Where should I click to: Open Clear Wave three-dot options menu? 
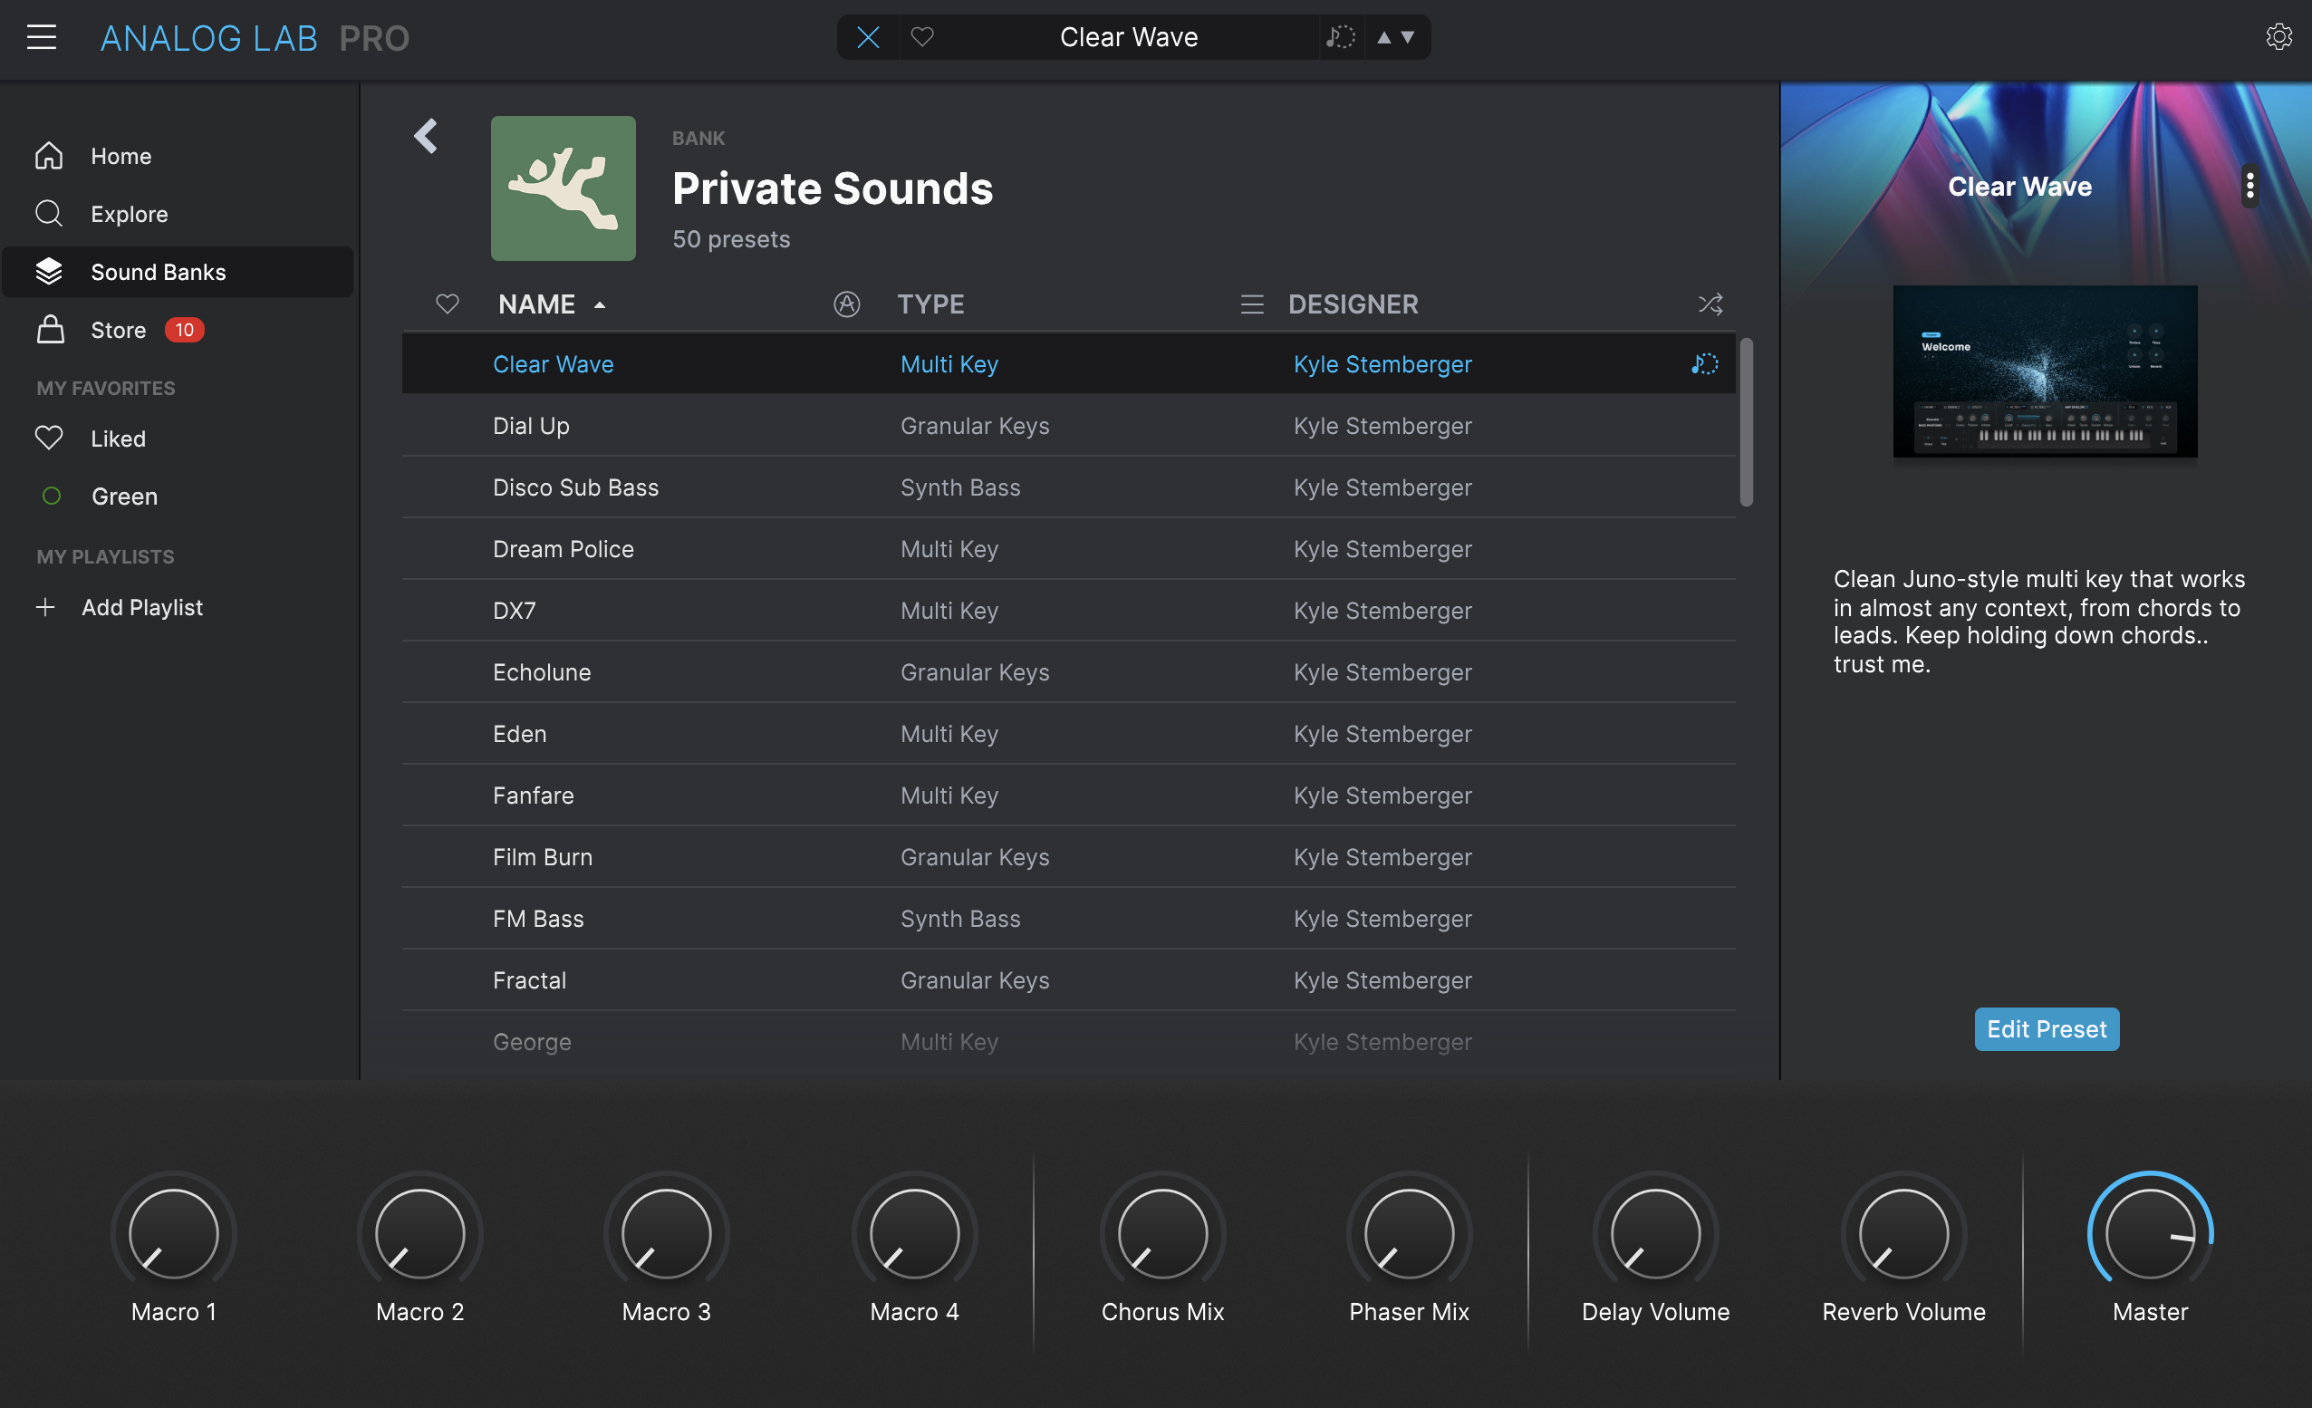point(2249,186)
